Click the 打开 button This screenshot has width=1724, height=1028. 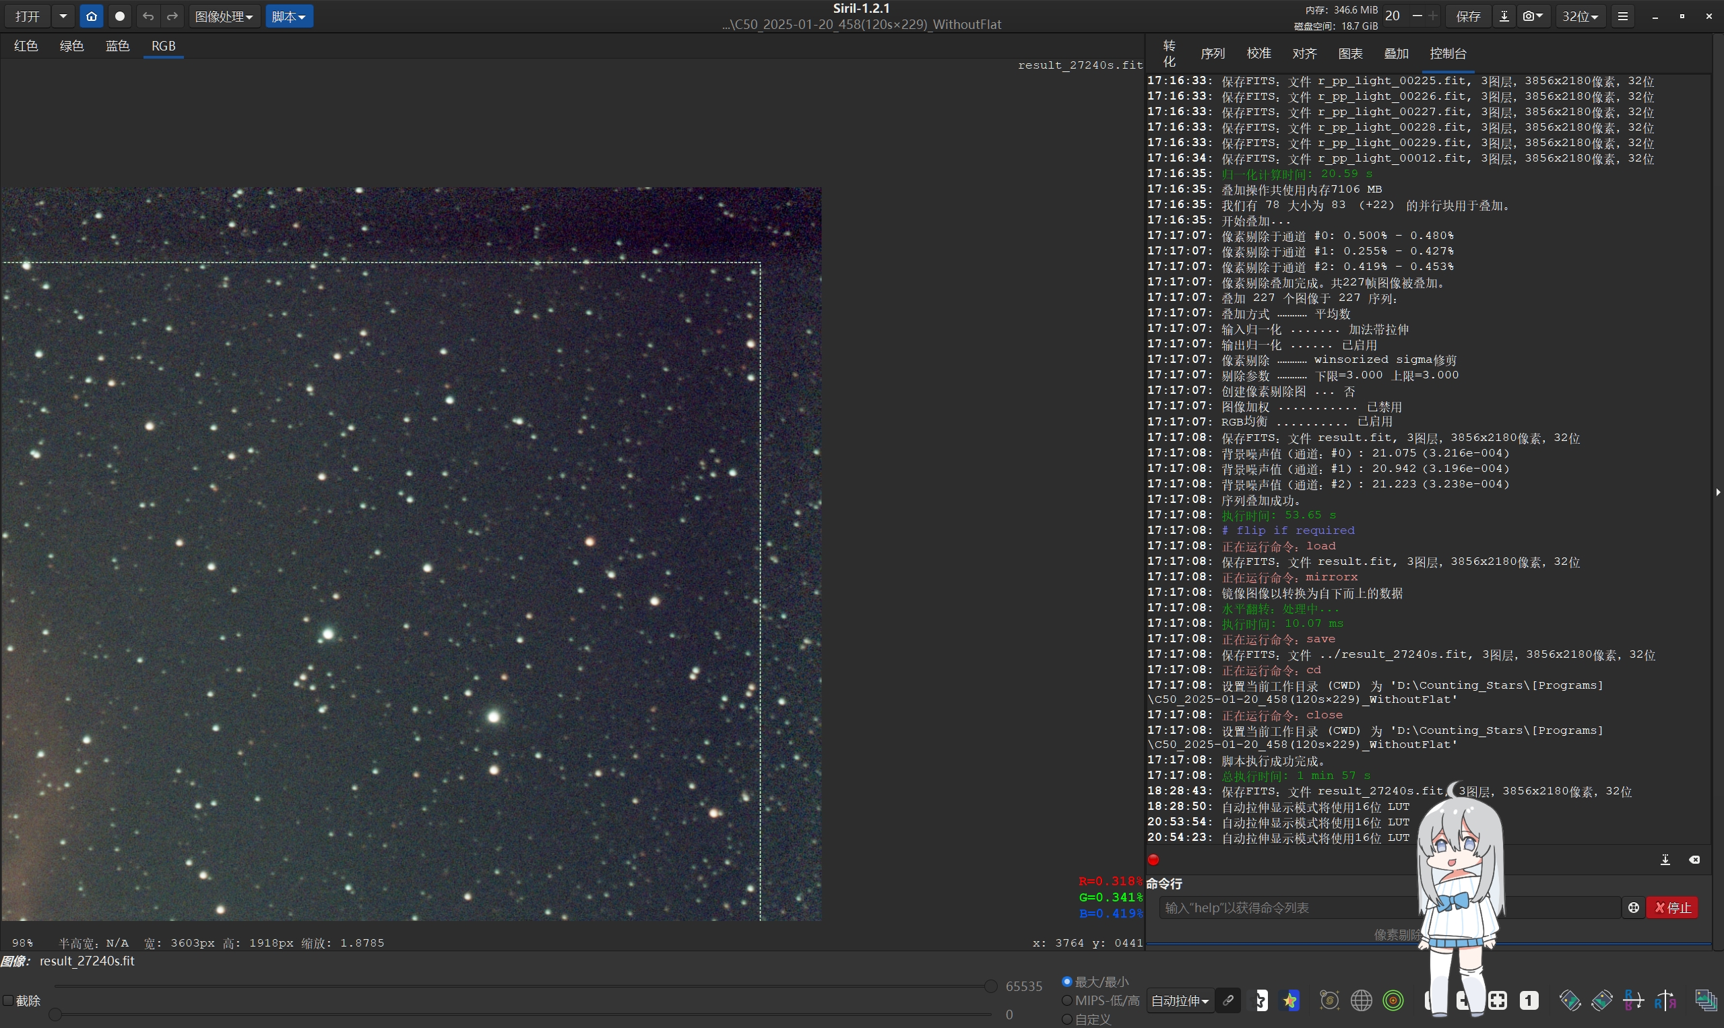tap(28, 16)
